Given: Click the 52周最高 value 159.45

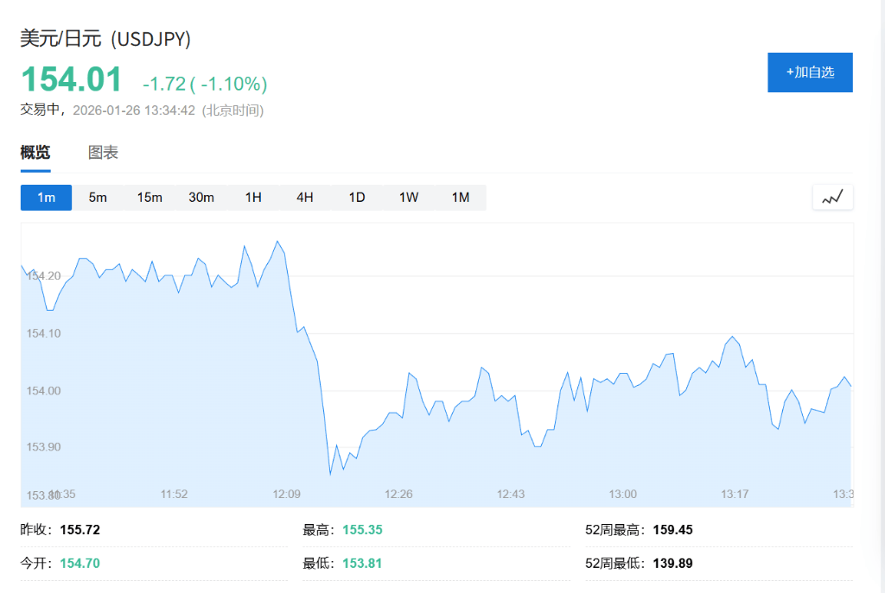Looking at the screenshot, I should coord(672,530).
